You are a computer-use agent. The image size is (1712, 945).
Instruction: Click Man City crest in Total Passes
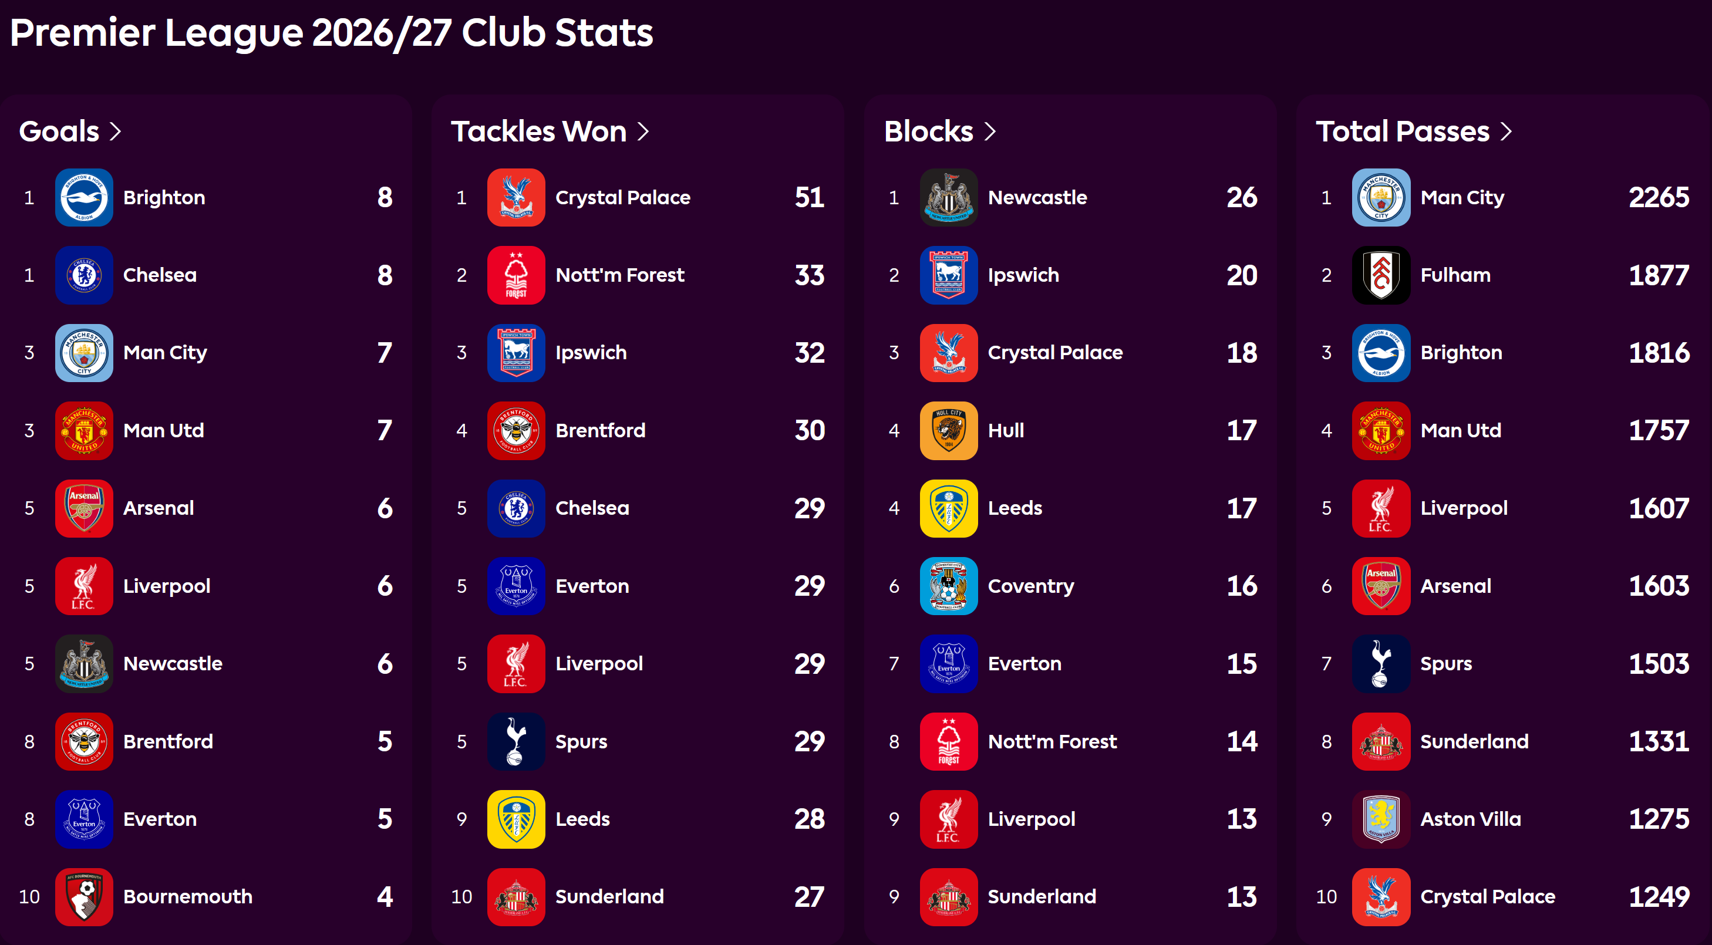[x=1381, y=197]
